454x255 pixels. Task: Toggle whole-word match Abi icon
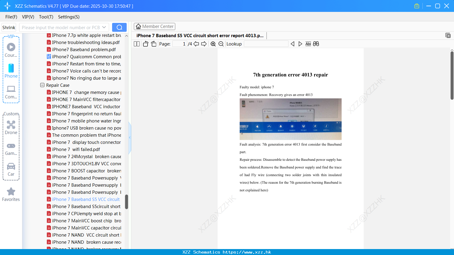pos(308,44)
